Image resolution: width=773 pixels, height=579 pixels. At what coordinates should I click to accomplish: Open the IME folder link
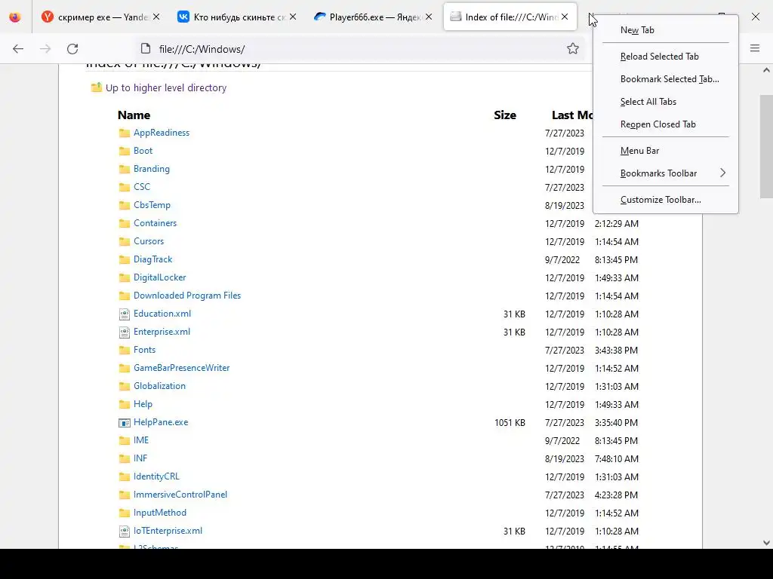pos(141,440)
